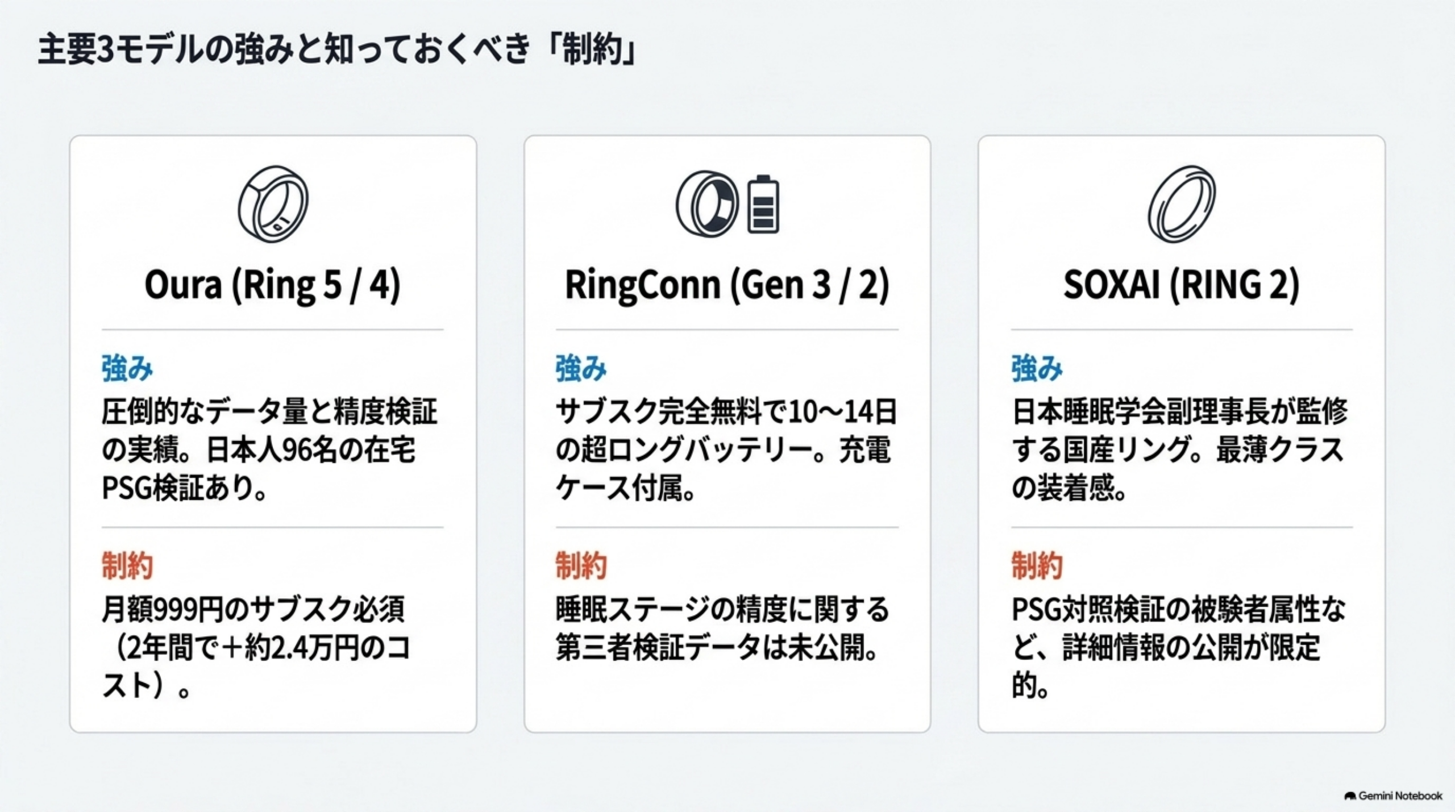Viewport: 1455px width, 812px height.
Task: Click the blue 強み label in RingConn card
Action: pos(581,368)
